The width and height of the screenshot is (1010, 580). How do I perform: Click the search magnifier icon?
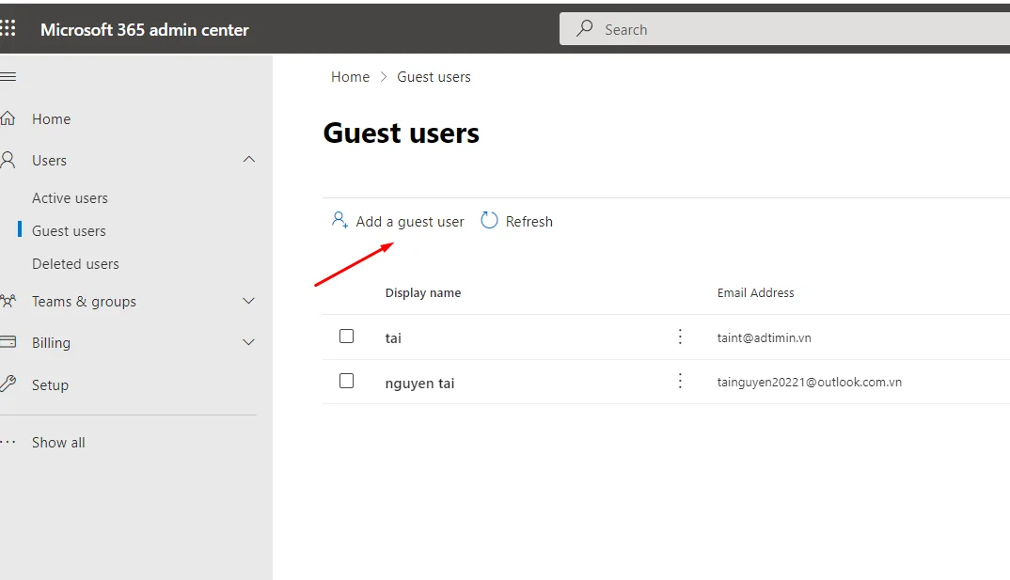pos(584,28)
